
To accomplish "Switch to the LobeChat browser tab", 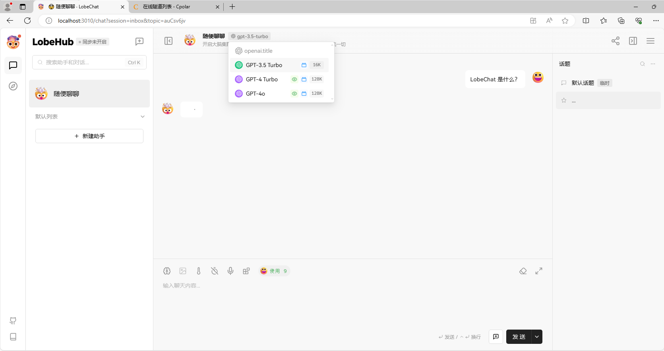I will [81, 7].
